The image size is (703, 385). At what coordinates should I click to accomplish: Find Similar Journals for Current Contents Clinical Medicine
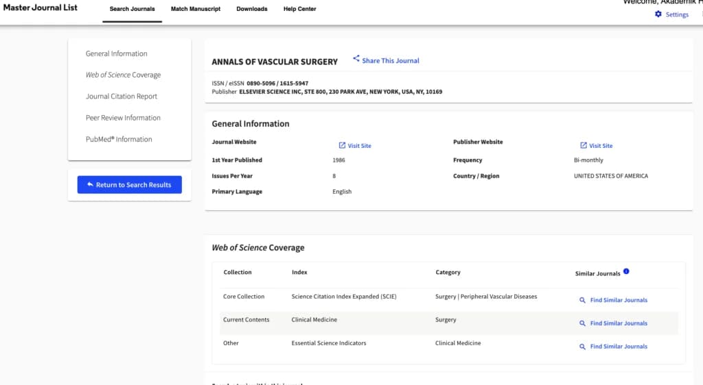tap(619, 323)
